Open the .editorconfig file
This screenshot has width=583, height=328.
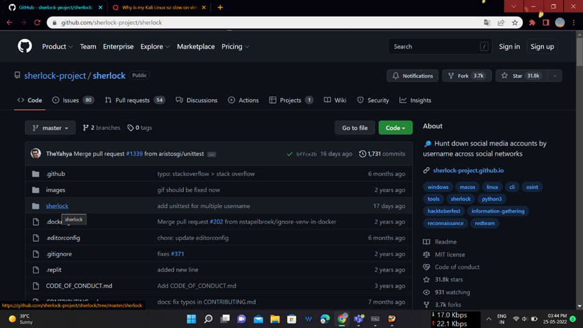[x=63, y=238]
